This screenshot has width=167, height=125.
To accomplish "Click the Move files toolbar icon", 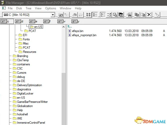I will pos(143,15).
